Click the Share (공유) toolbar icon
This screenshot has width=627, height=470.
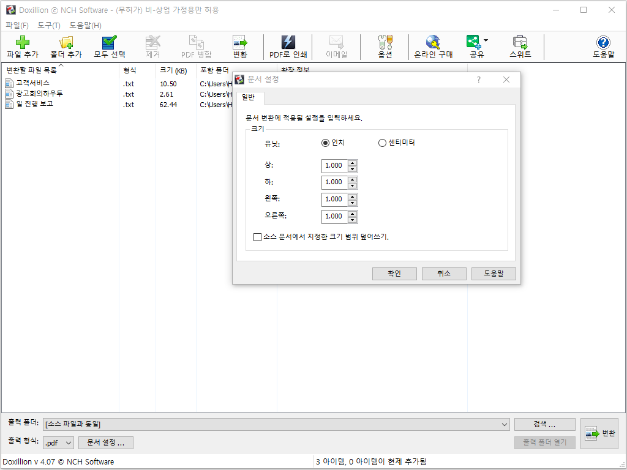point(474,42)
